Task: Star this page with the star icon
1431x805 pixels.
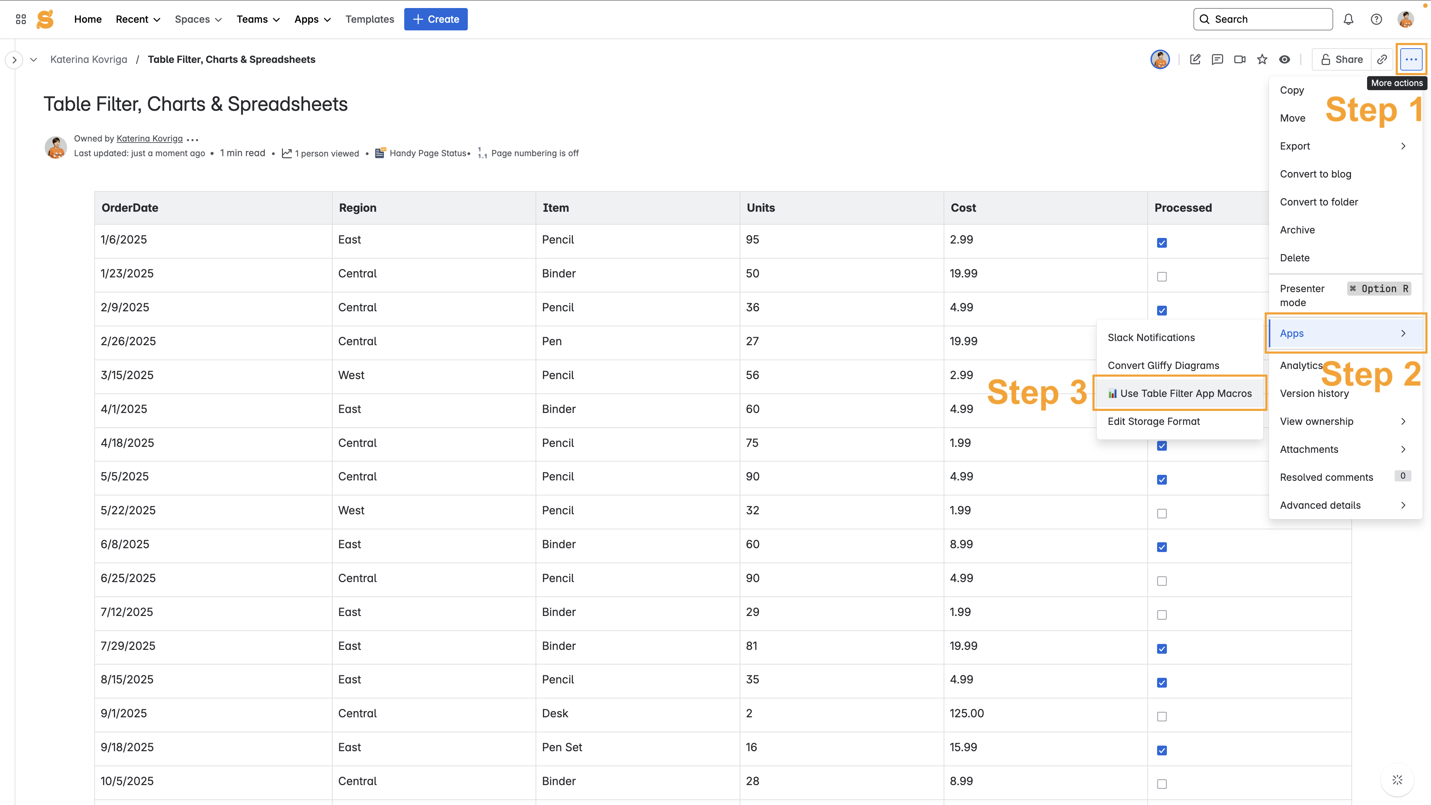Action: [1262, 59]
